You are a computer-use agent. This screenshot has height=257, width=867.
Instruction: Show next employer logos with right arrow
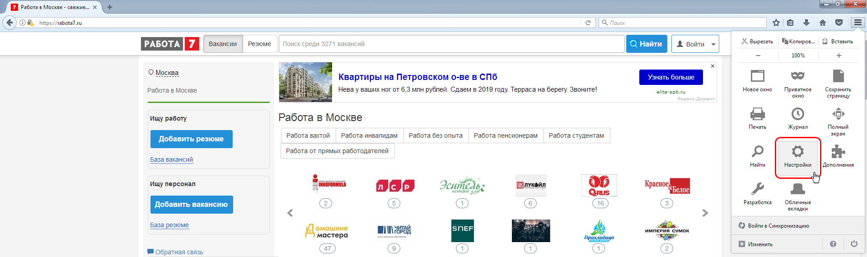[x=705, y=213]
